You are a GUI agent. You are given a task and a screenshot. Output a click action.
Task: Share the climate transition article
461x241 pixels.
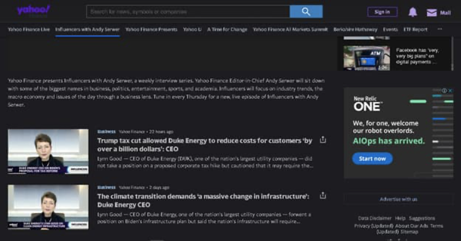click(x=323, y=195)
